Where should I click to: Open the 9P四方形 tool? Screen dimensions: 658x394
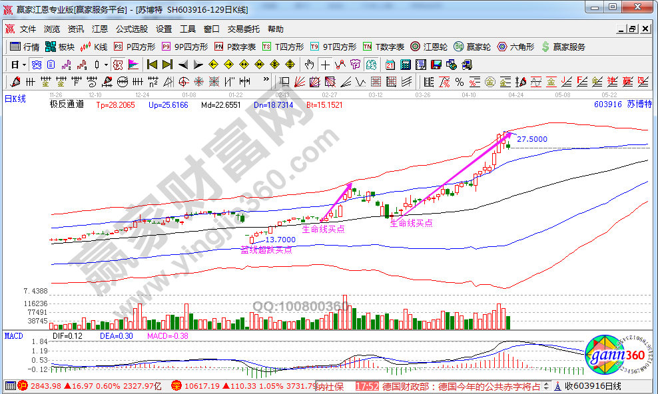[185, 47]
